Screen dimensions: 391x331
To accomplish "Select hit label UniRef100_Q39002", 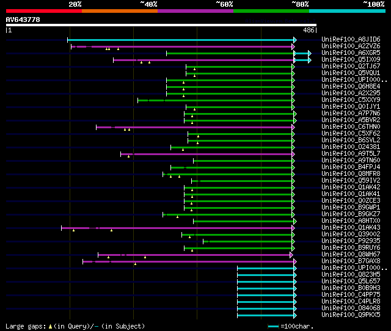I will [x=351, y=235].
